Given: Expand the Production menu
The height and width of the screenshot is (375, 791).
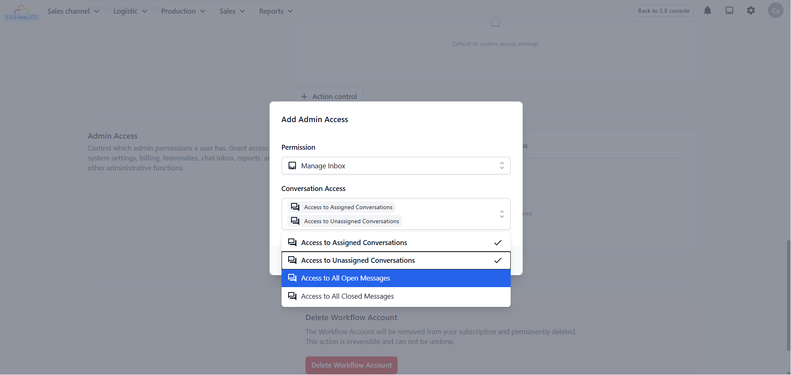Looking at the screenshot, I should click(x=183, y=11).
